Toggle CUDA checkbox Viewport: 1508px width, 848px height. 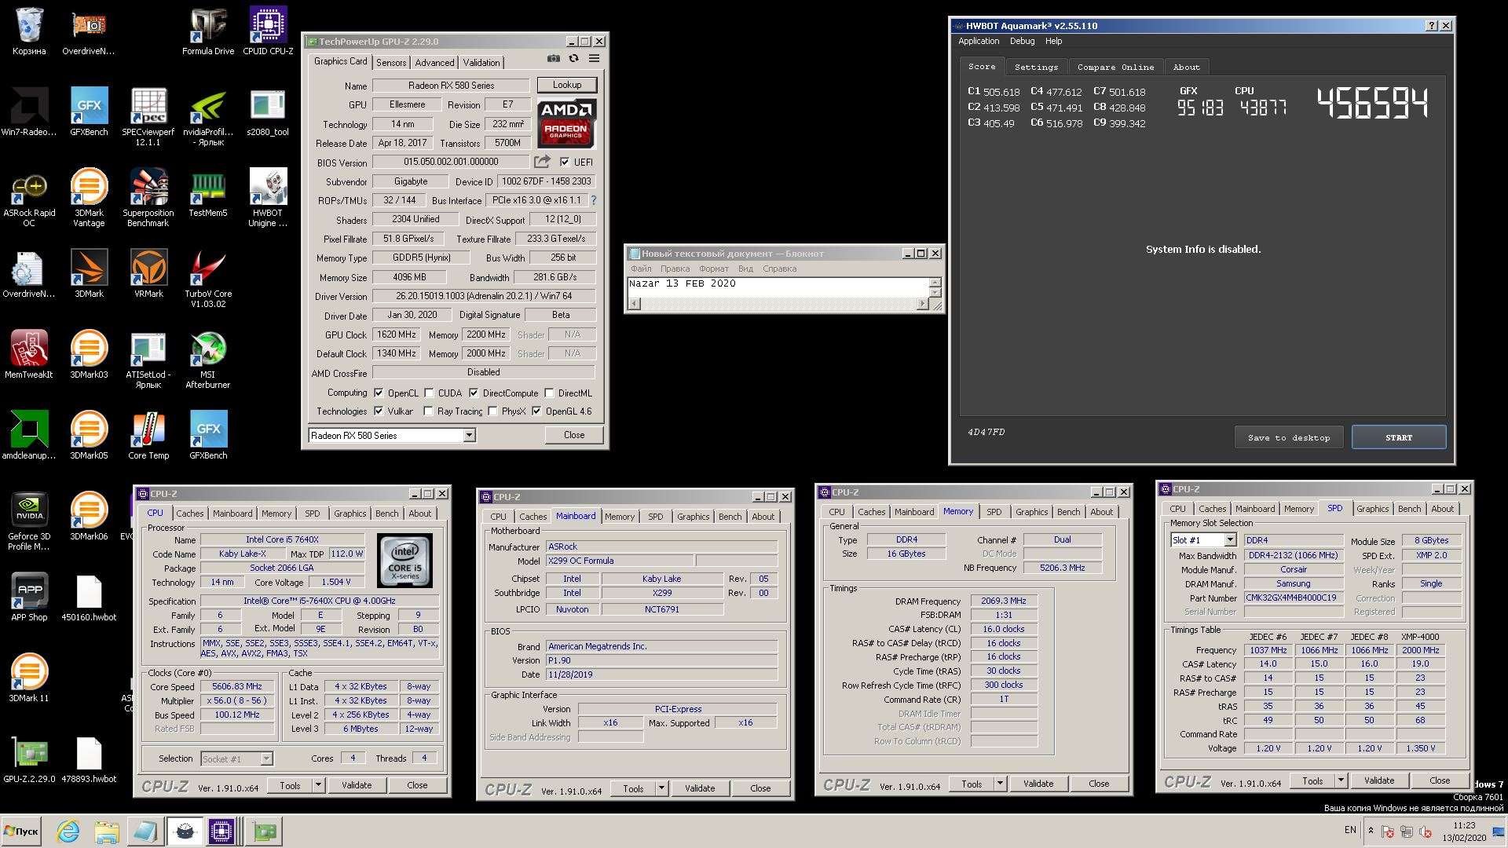click(x=429, y=393)
